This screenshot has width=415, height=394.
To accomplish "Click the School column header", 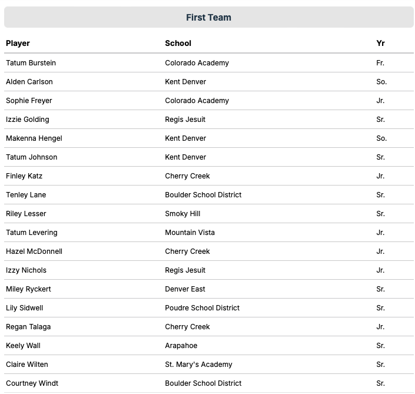I will [x=178, y=43].
